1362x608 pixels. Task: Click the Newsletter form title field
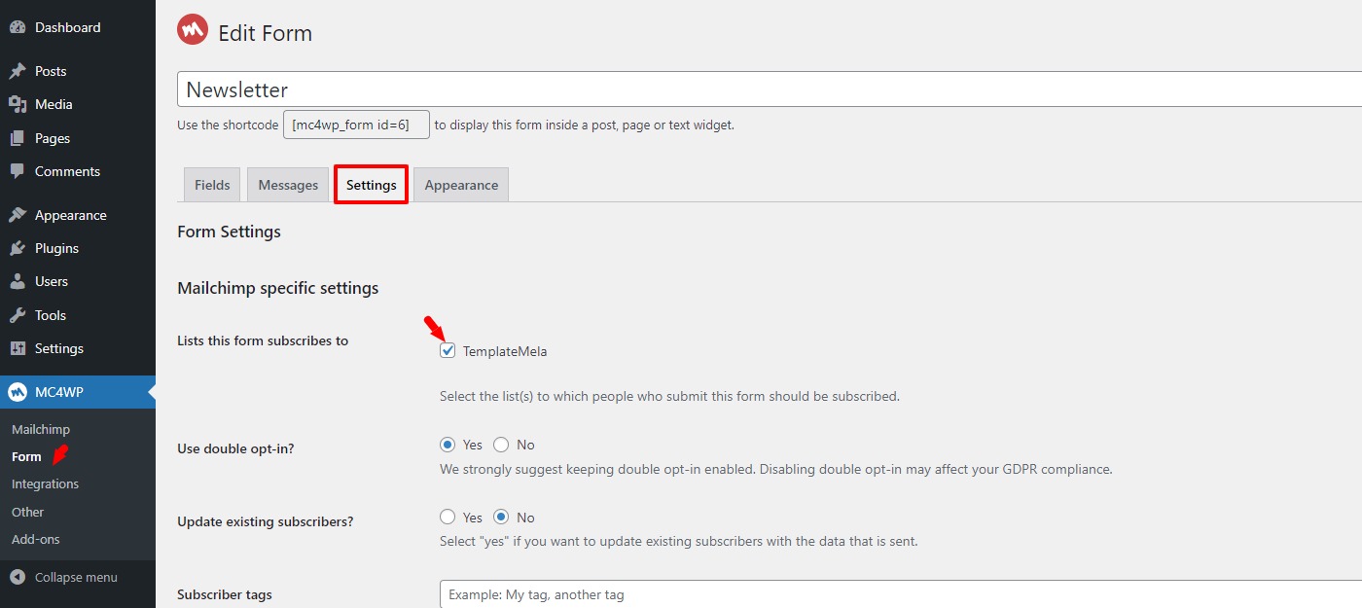(x=770, y=89)
